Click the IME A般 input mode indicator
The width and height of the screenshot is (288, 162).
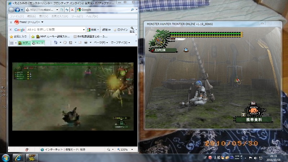point(217,158)
